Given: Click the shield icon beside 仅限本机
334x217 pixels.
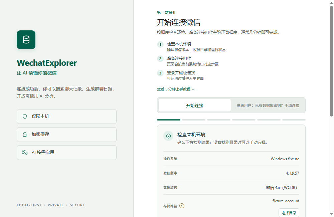Looking at the screenshot, I should 25,117.
